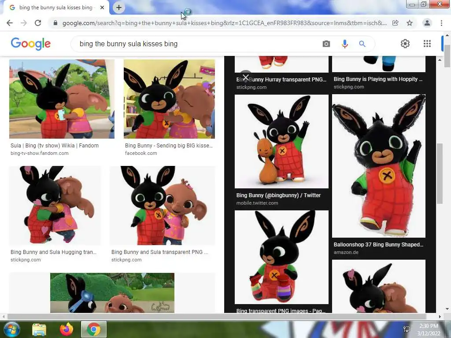451x338 pixels.
Task: Click 'Bing Bunny and Sula Hugging tran...' title
Action: tap(53, 252)
